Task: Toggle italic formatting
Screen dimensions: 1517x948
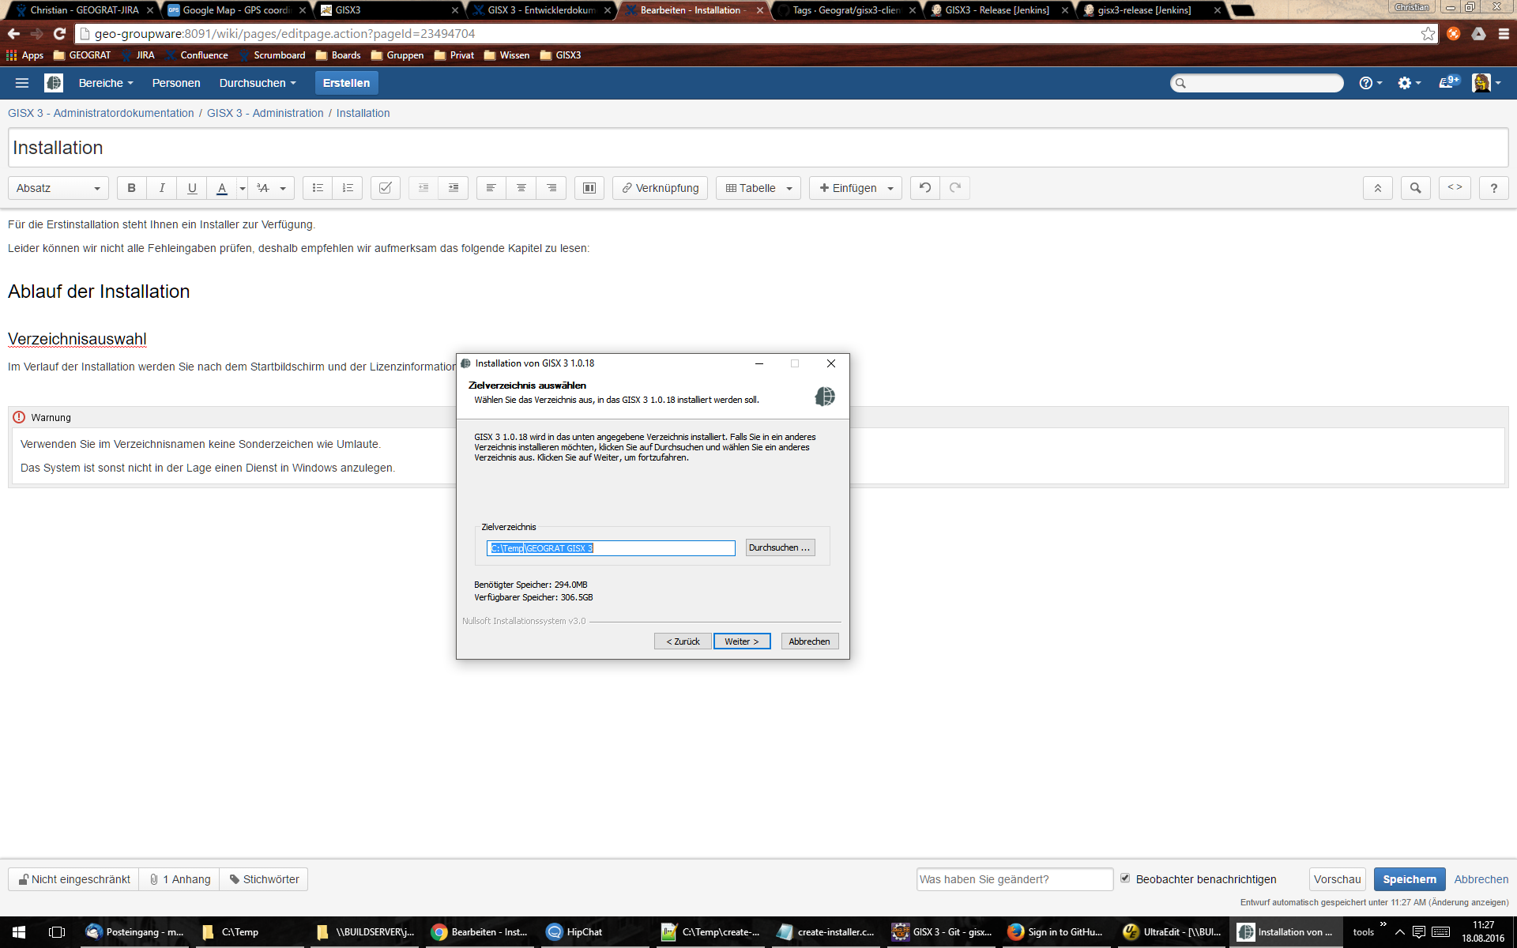Action: click(x=162, y=188)
